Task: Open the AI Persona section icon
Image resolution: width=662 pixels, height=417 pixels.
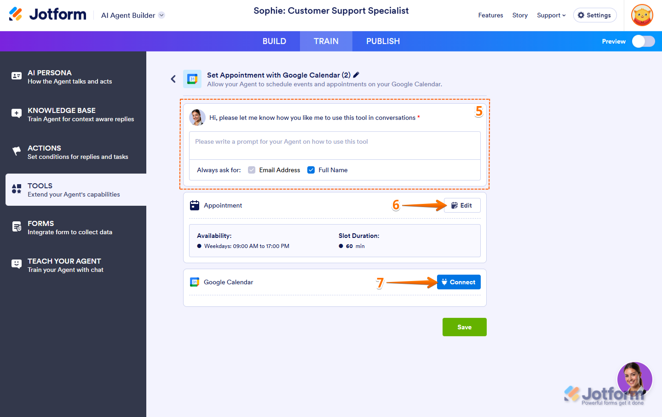Action: [17, 76]
